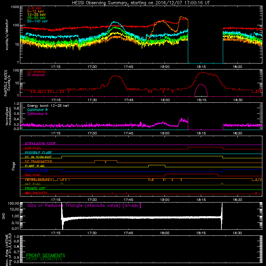266x266 pixels.
Task: Click the "SC TRANSMITTER" flag label
Action: (x=39, y=162)
